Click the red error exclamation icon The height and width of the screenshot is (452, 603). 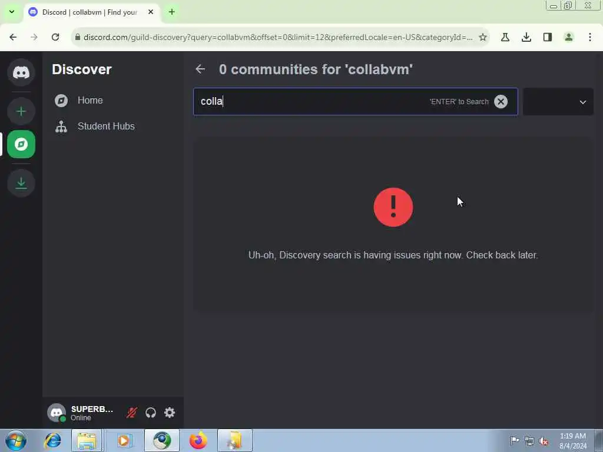click(x=393, y=207)
